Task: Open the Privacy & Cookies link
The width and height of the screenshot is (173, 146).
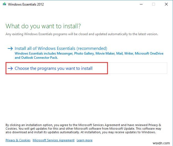Action: coord(18,140)
